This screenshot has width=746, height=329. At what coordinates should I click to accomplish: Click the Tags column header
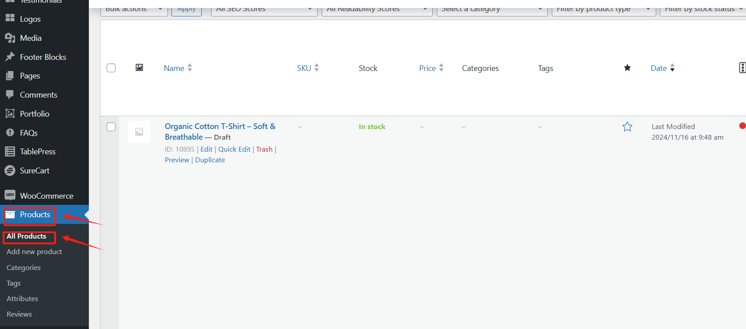pyautogui.click(x=546, y=68)
